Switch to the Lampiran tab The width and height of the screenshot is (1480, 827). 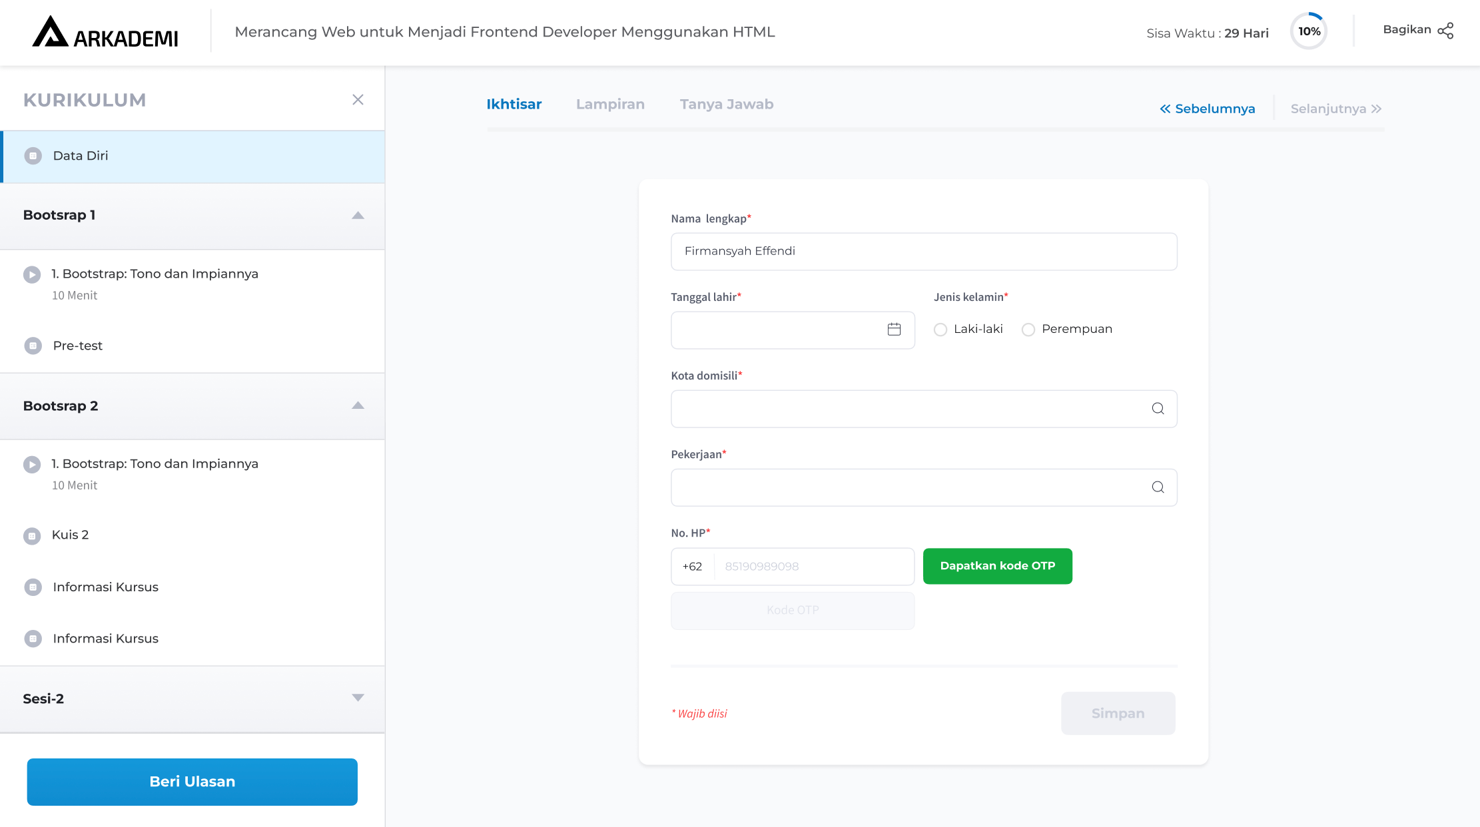click(x=610, y=105)
